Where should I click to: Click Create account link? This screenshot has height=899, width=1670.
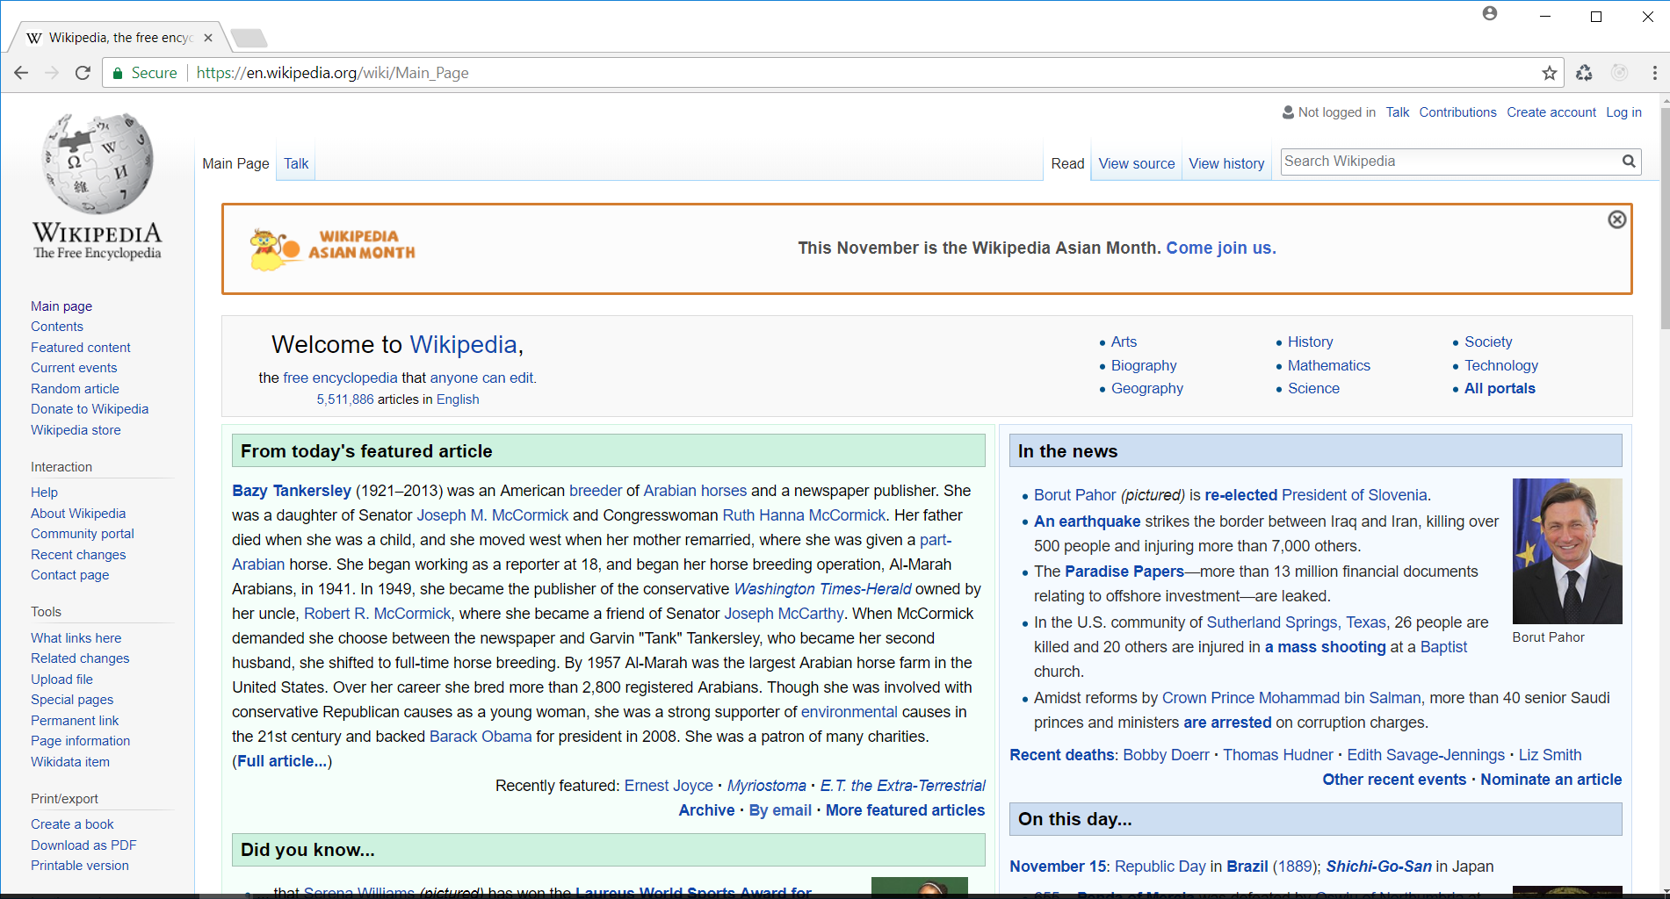click(x=1551, y=112)
